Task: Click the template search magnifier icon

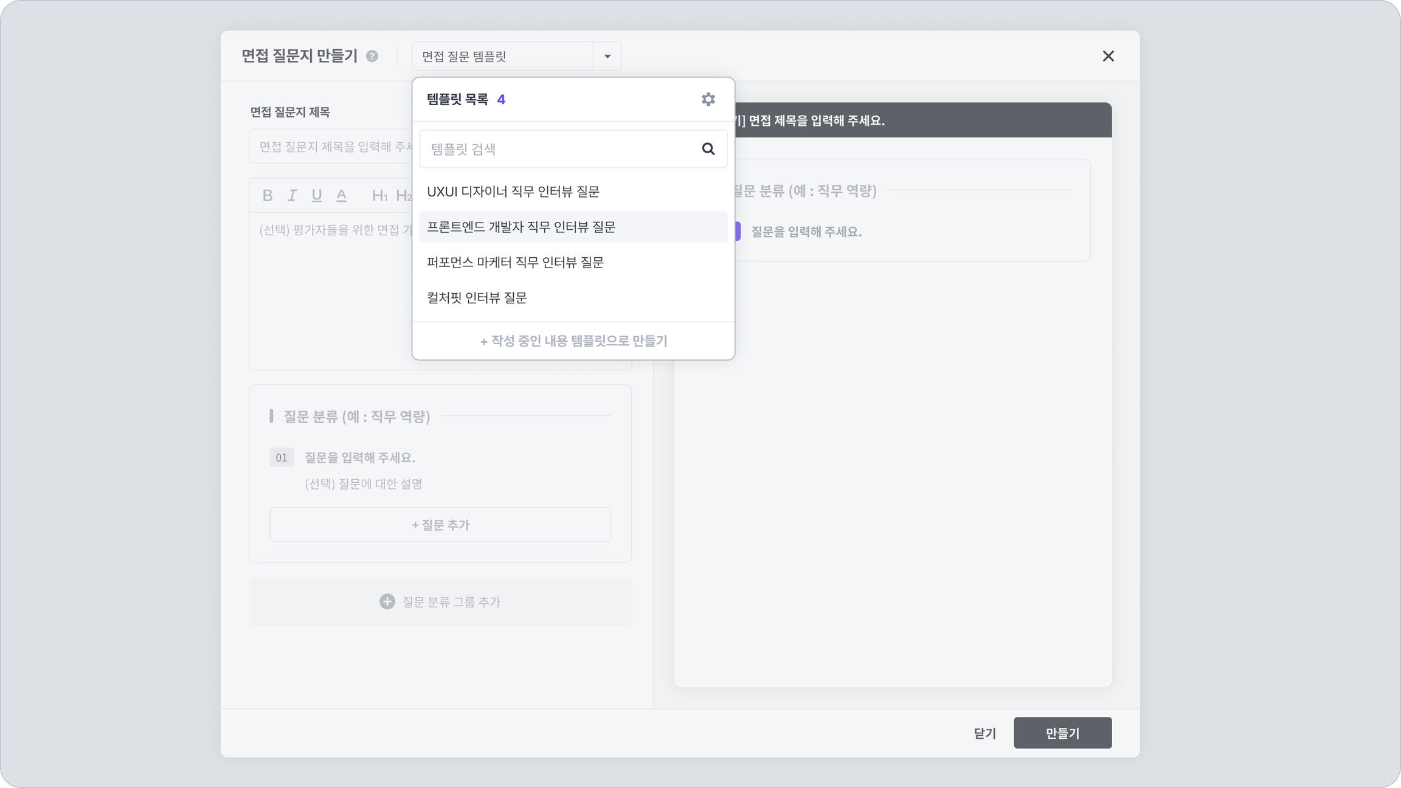Action: pos(708,149)
